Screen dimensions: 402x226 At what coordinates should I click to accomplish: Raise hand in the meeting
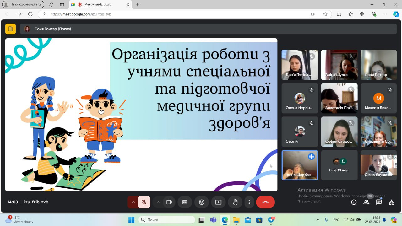click(235, 202)
